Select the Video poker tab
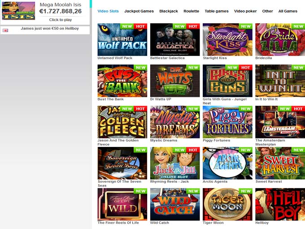This screenshot has width=305, height=229. [x=245, y=11]
